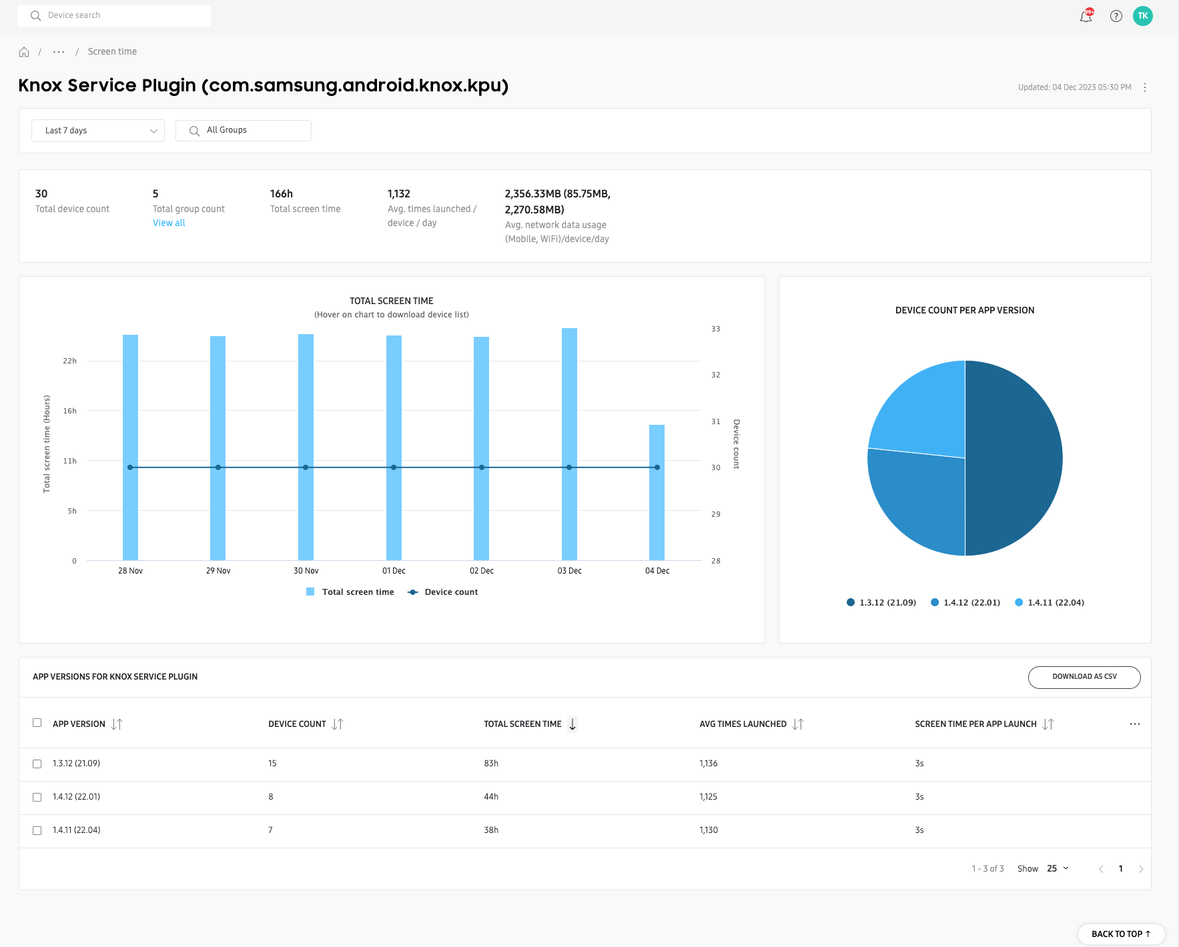Click the 1.4.12 (22.01) version text

coord(77,797)
